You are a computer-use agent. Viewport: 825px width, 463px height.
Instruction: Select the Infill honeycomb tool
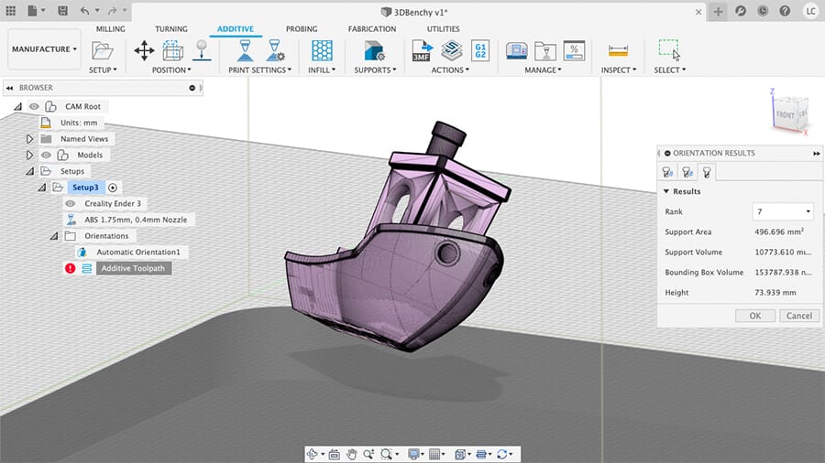[322, 51]
